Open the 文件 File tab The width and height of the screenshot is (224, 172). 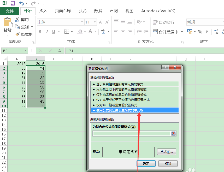coord(10,11)
